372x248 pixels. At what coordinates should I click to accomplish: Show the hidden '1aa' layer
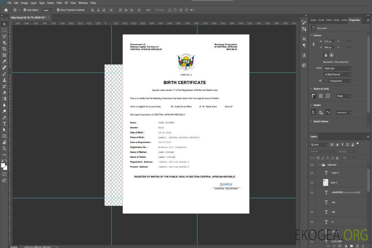point(312,202)
